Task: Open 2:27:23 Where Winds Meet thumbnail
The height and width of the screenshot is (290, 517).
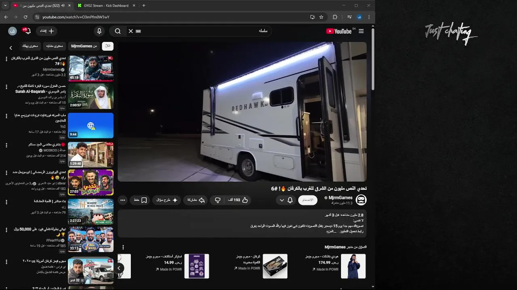Action: (x=91, y=211)
